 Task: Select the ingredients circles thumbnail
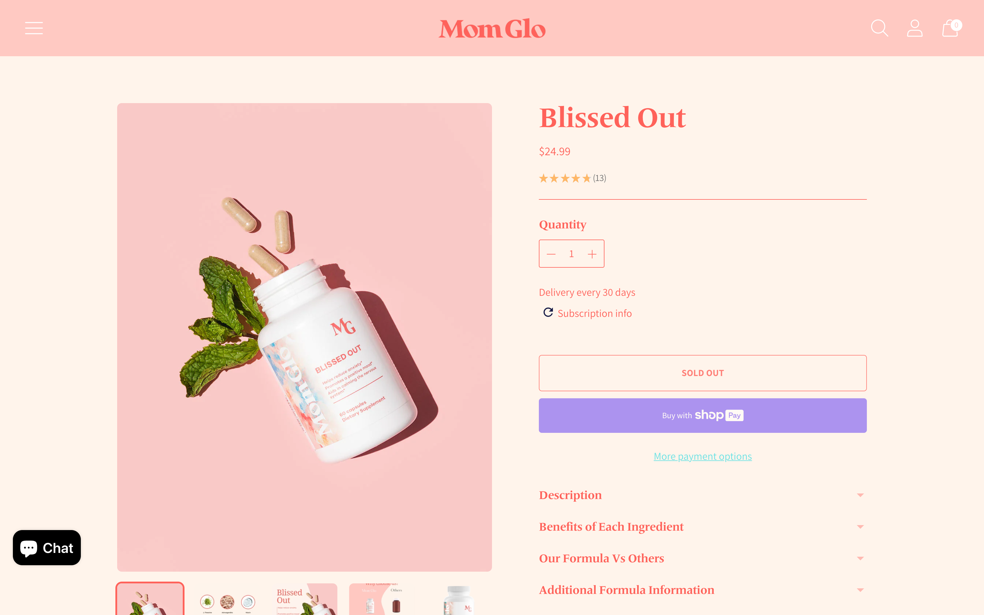[x=227, y=599]
